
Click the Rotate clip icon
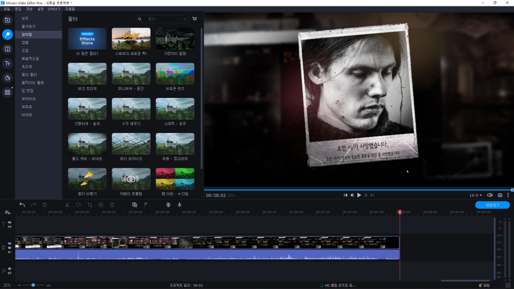tap(78, 205)
